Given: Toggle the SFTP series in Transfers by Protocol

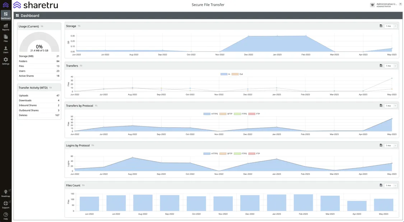Looking at the screenshot, I should [x=226, y=114].
